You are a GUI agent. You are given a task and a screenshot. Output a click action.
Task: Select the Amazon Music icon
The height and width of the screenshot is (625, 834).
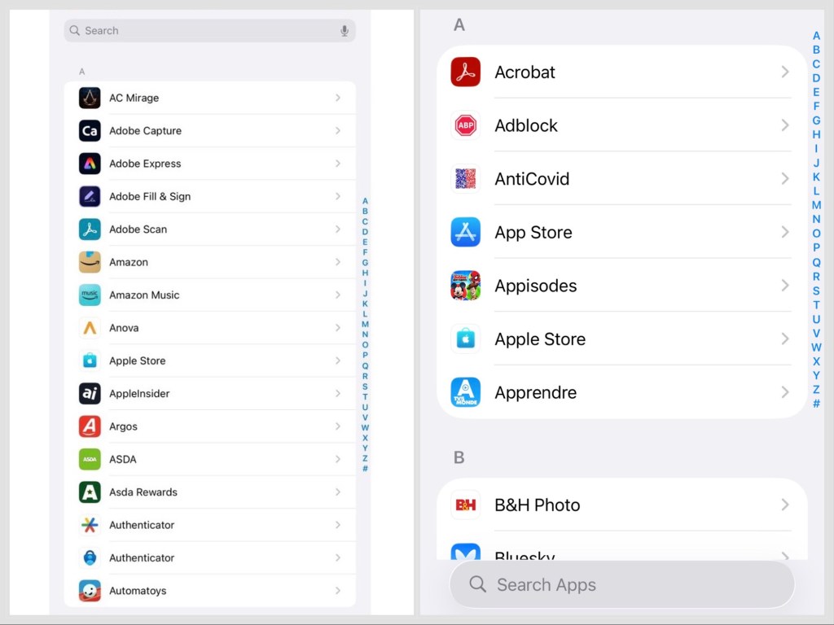(90, 295)
